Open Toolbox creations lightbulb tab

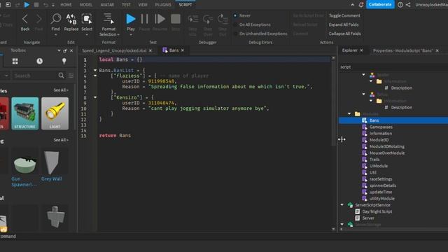click(x=64, y=61)
